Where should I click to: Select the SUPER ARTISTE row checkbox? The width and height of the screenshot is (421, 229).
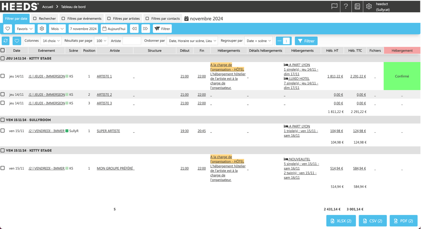(x=3, y=131)
